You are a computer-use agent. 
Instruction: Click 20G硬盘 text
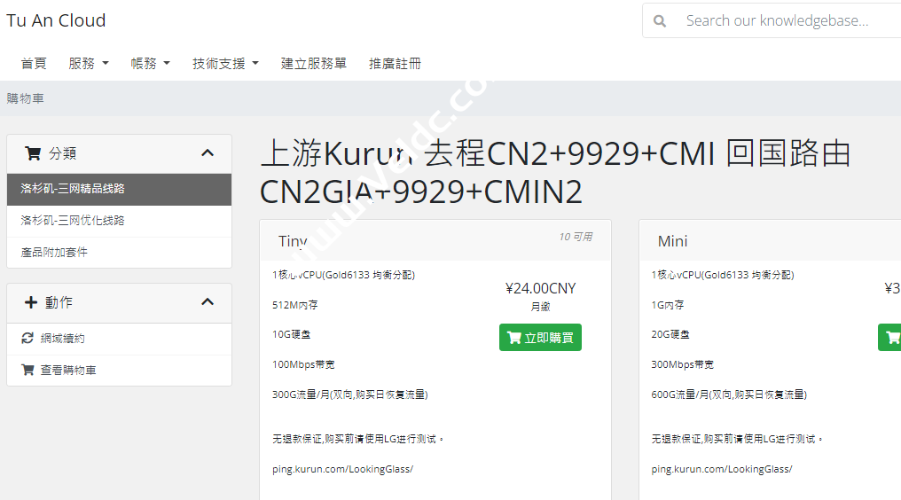pyautogui.click(x=670, y=334)
